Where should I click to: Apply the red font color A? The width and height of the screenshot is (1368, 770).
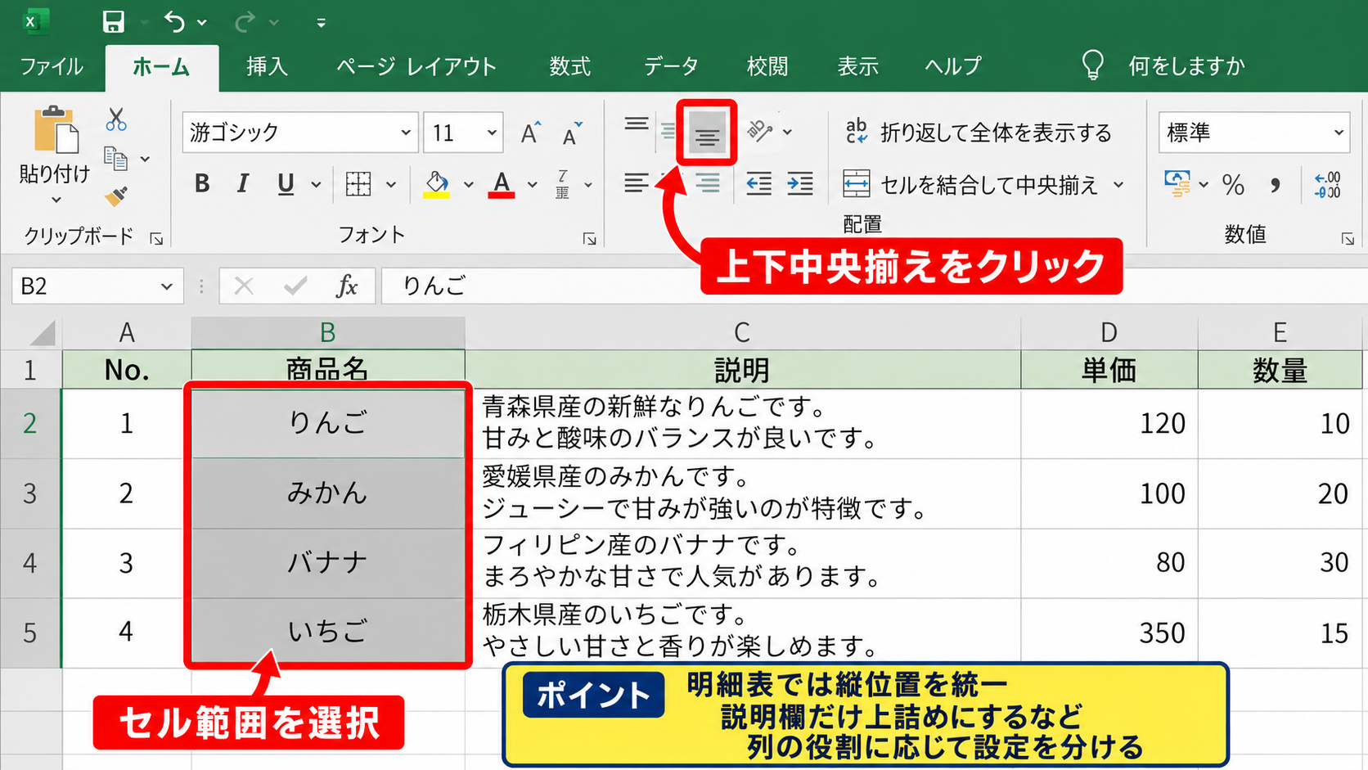pyautogui.click(x=502, y=184)
